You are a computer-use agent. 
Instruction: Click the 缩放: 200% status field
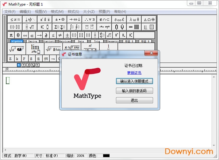pyautogui.click(x=76, y=156)
